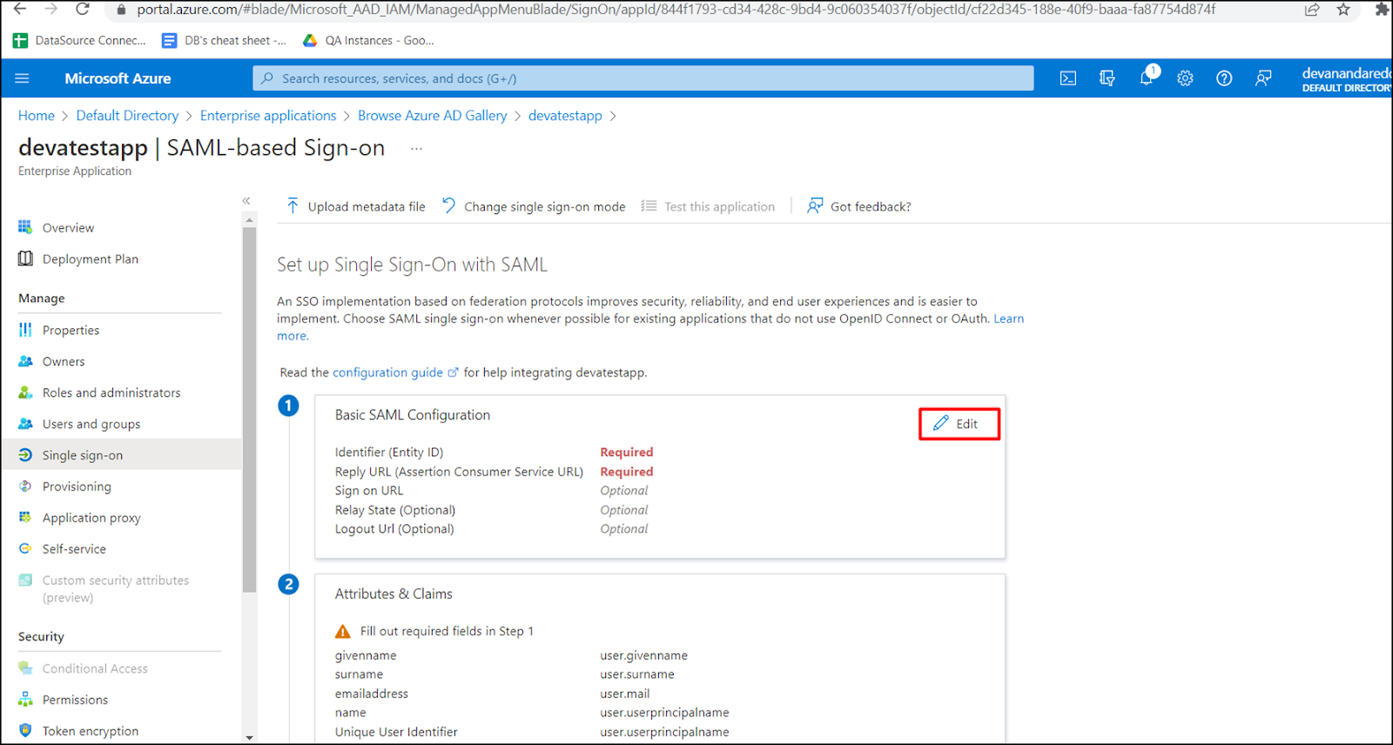Go to Home breadcrumb
The image size is (1393, 745).
[37, 116]
